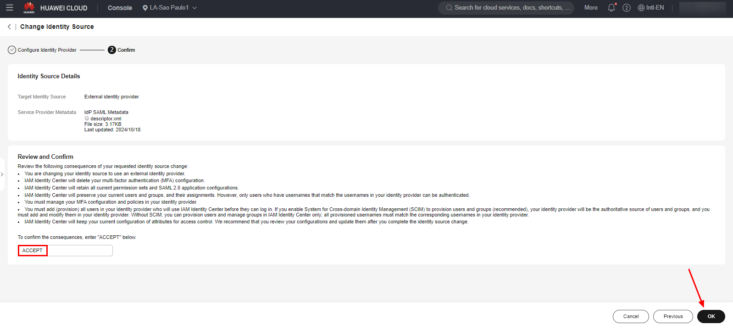Image resolution: width=733 pixels, height=330 pixels.
Task: Open the hamburger navigation menu
Action: click(x=9, y=8)
